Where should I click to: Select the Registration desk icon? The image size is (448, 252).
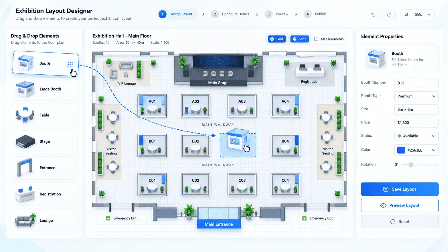25,194
